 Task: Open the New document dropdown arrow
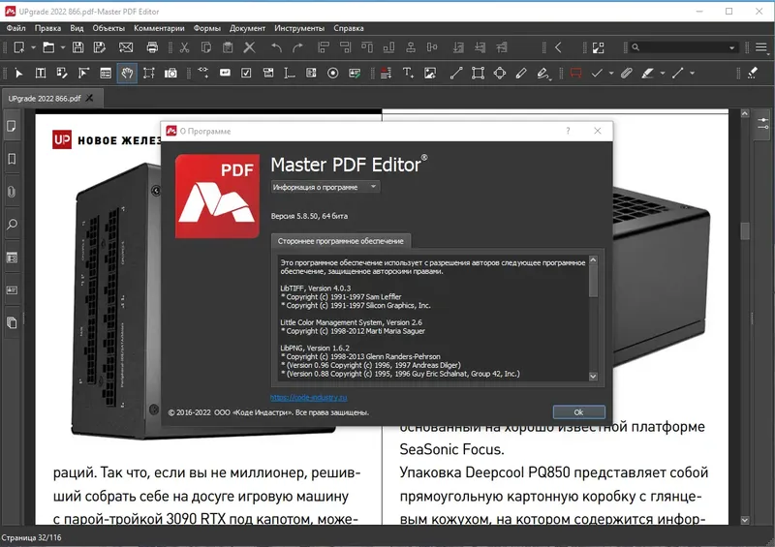(34, 48)
